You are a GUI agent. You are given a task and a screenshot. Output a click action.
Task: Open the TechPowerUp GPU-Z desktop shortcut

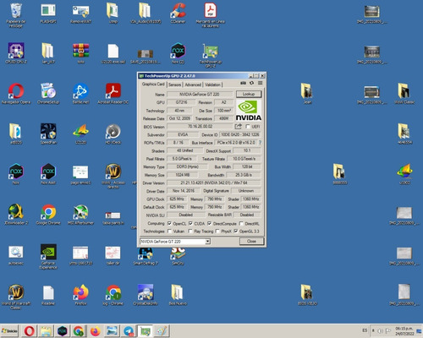pos(211,56)
